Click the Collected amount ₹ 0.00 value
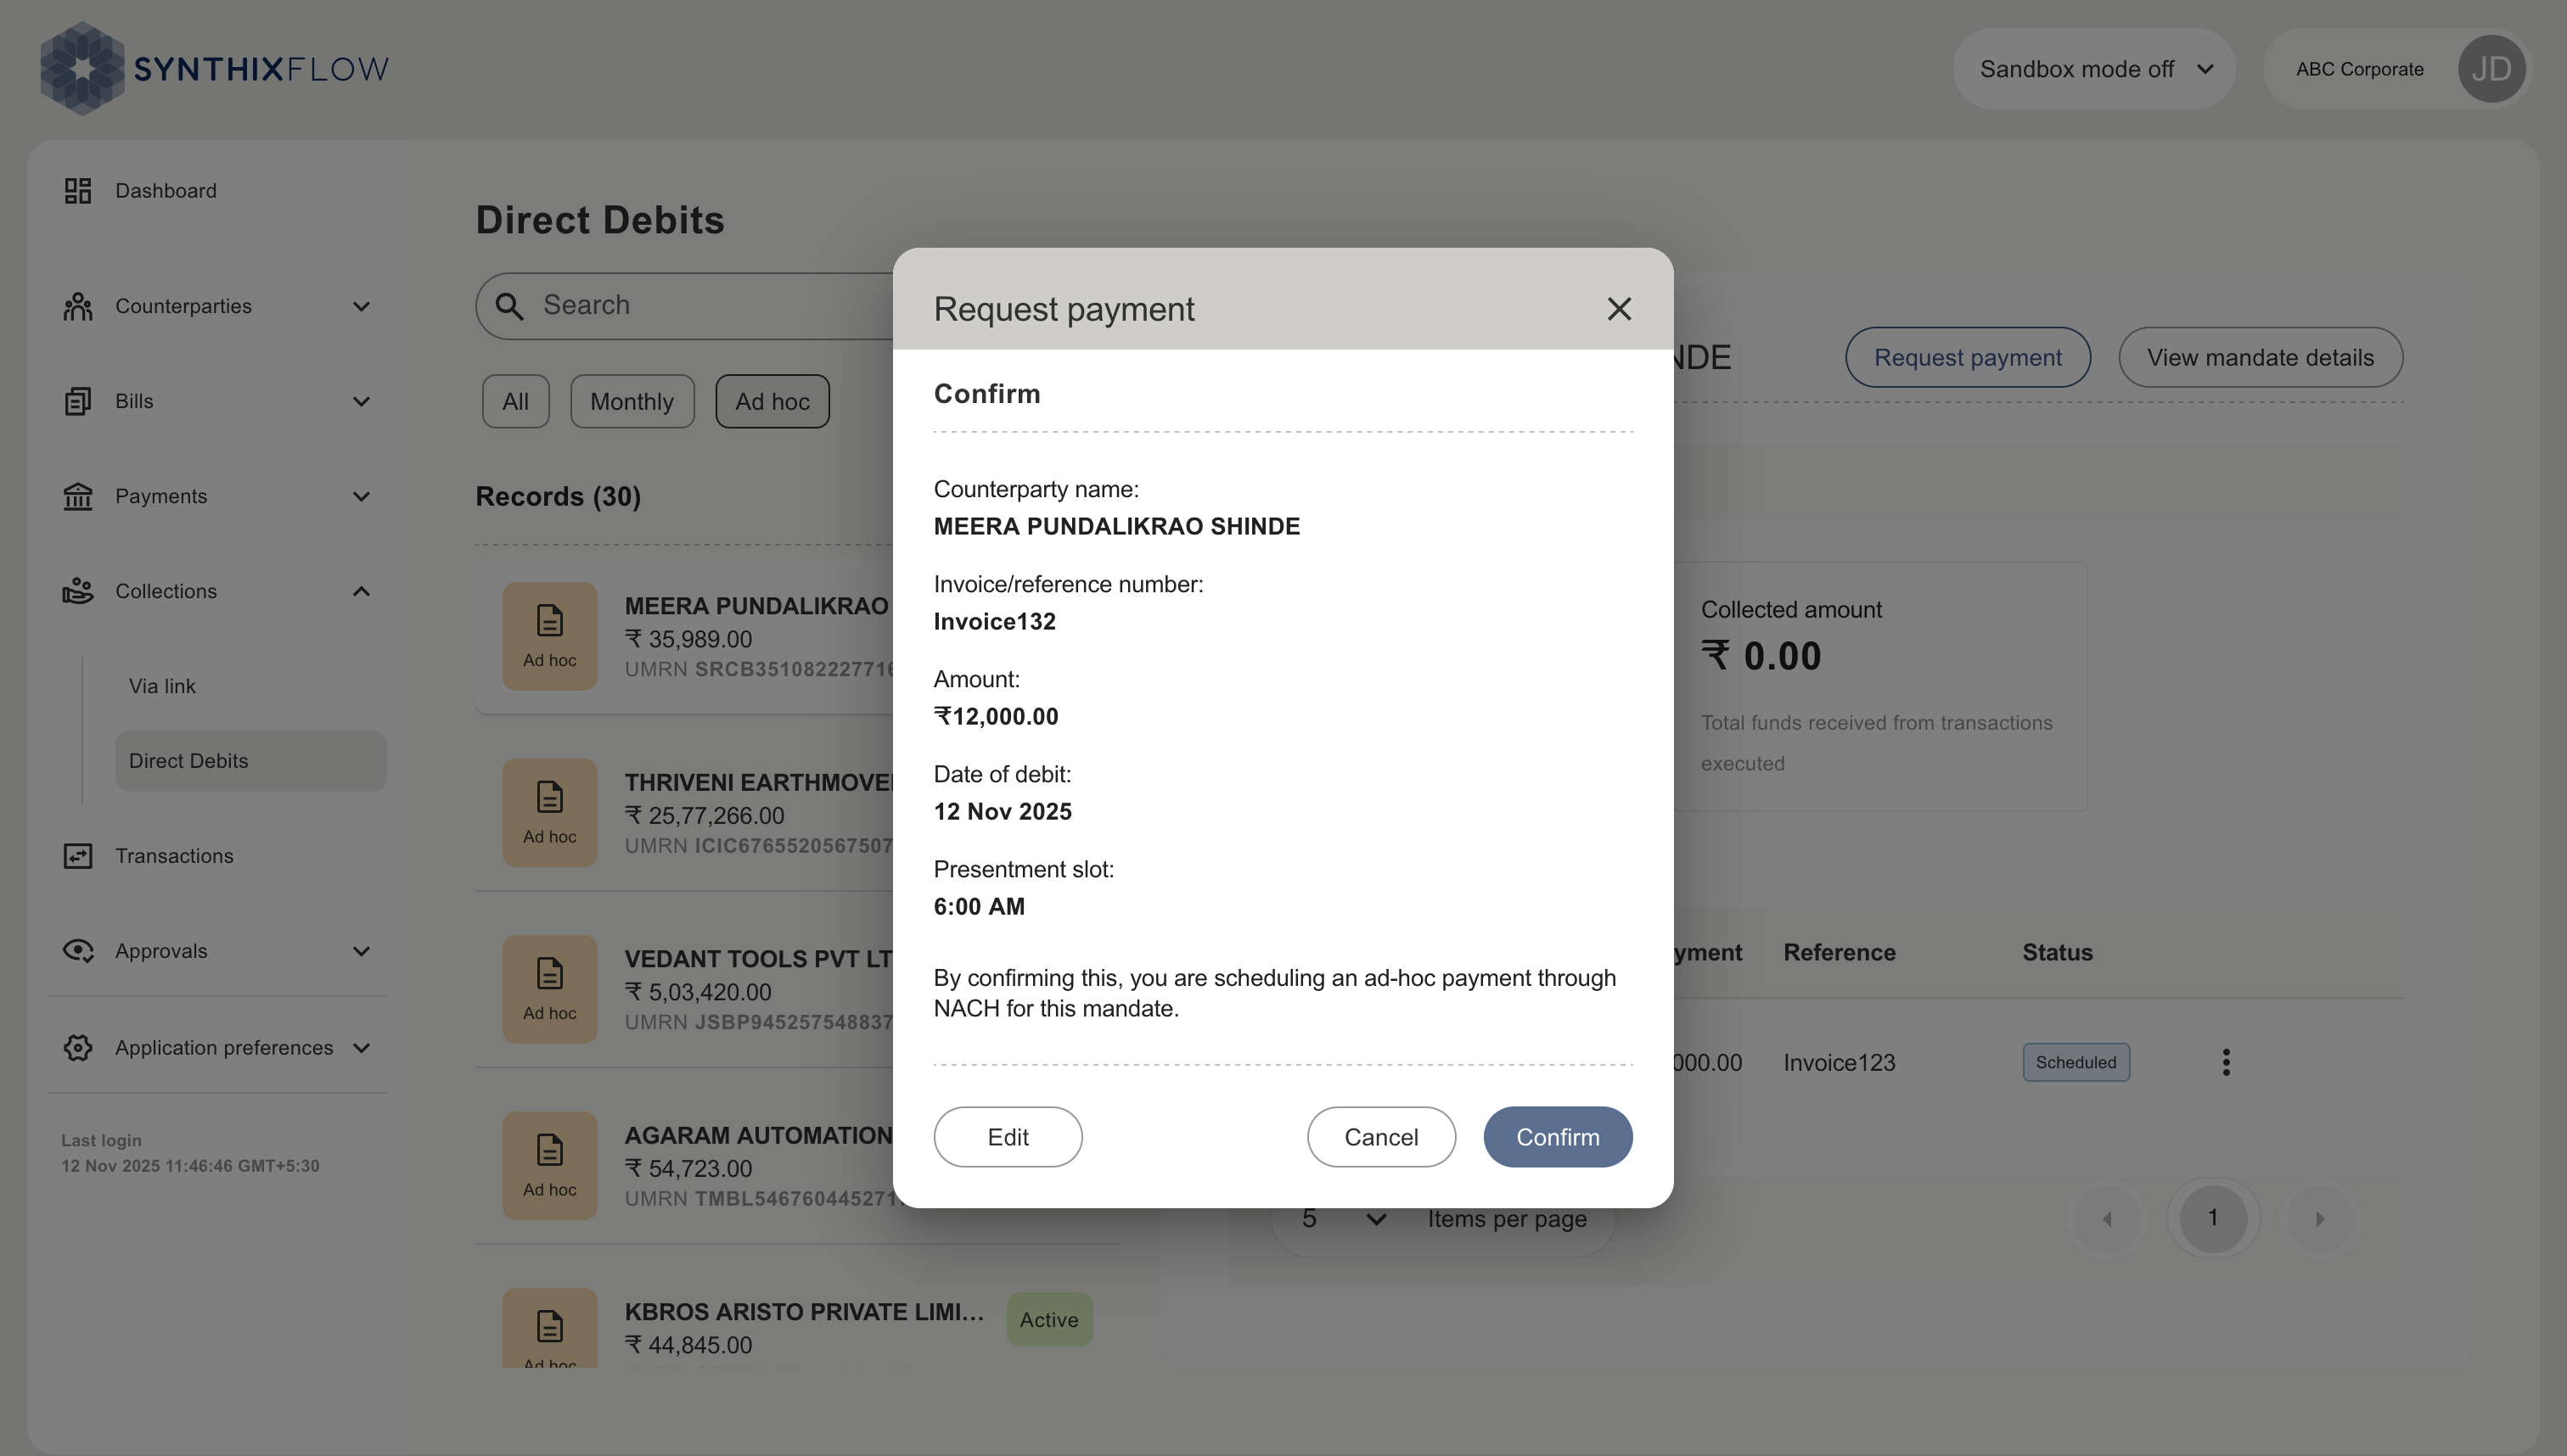 pyautogui.click(x=1761, y=656)
